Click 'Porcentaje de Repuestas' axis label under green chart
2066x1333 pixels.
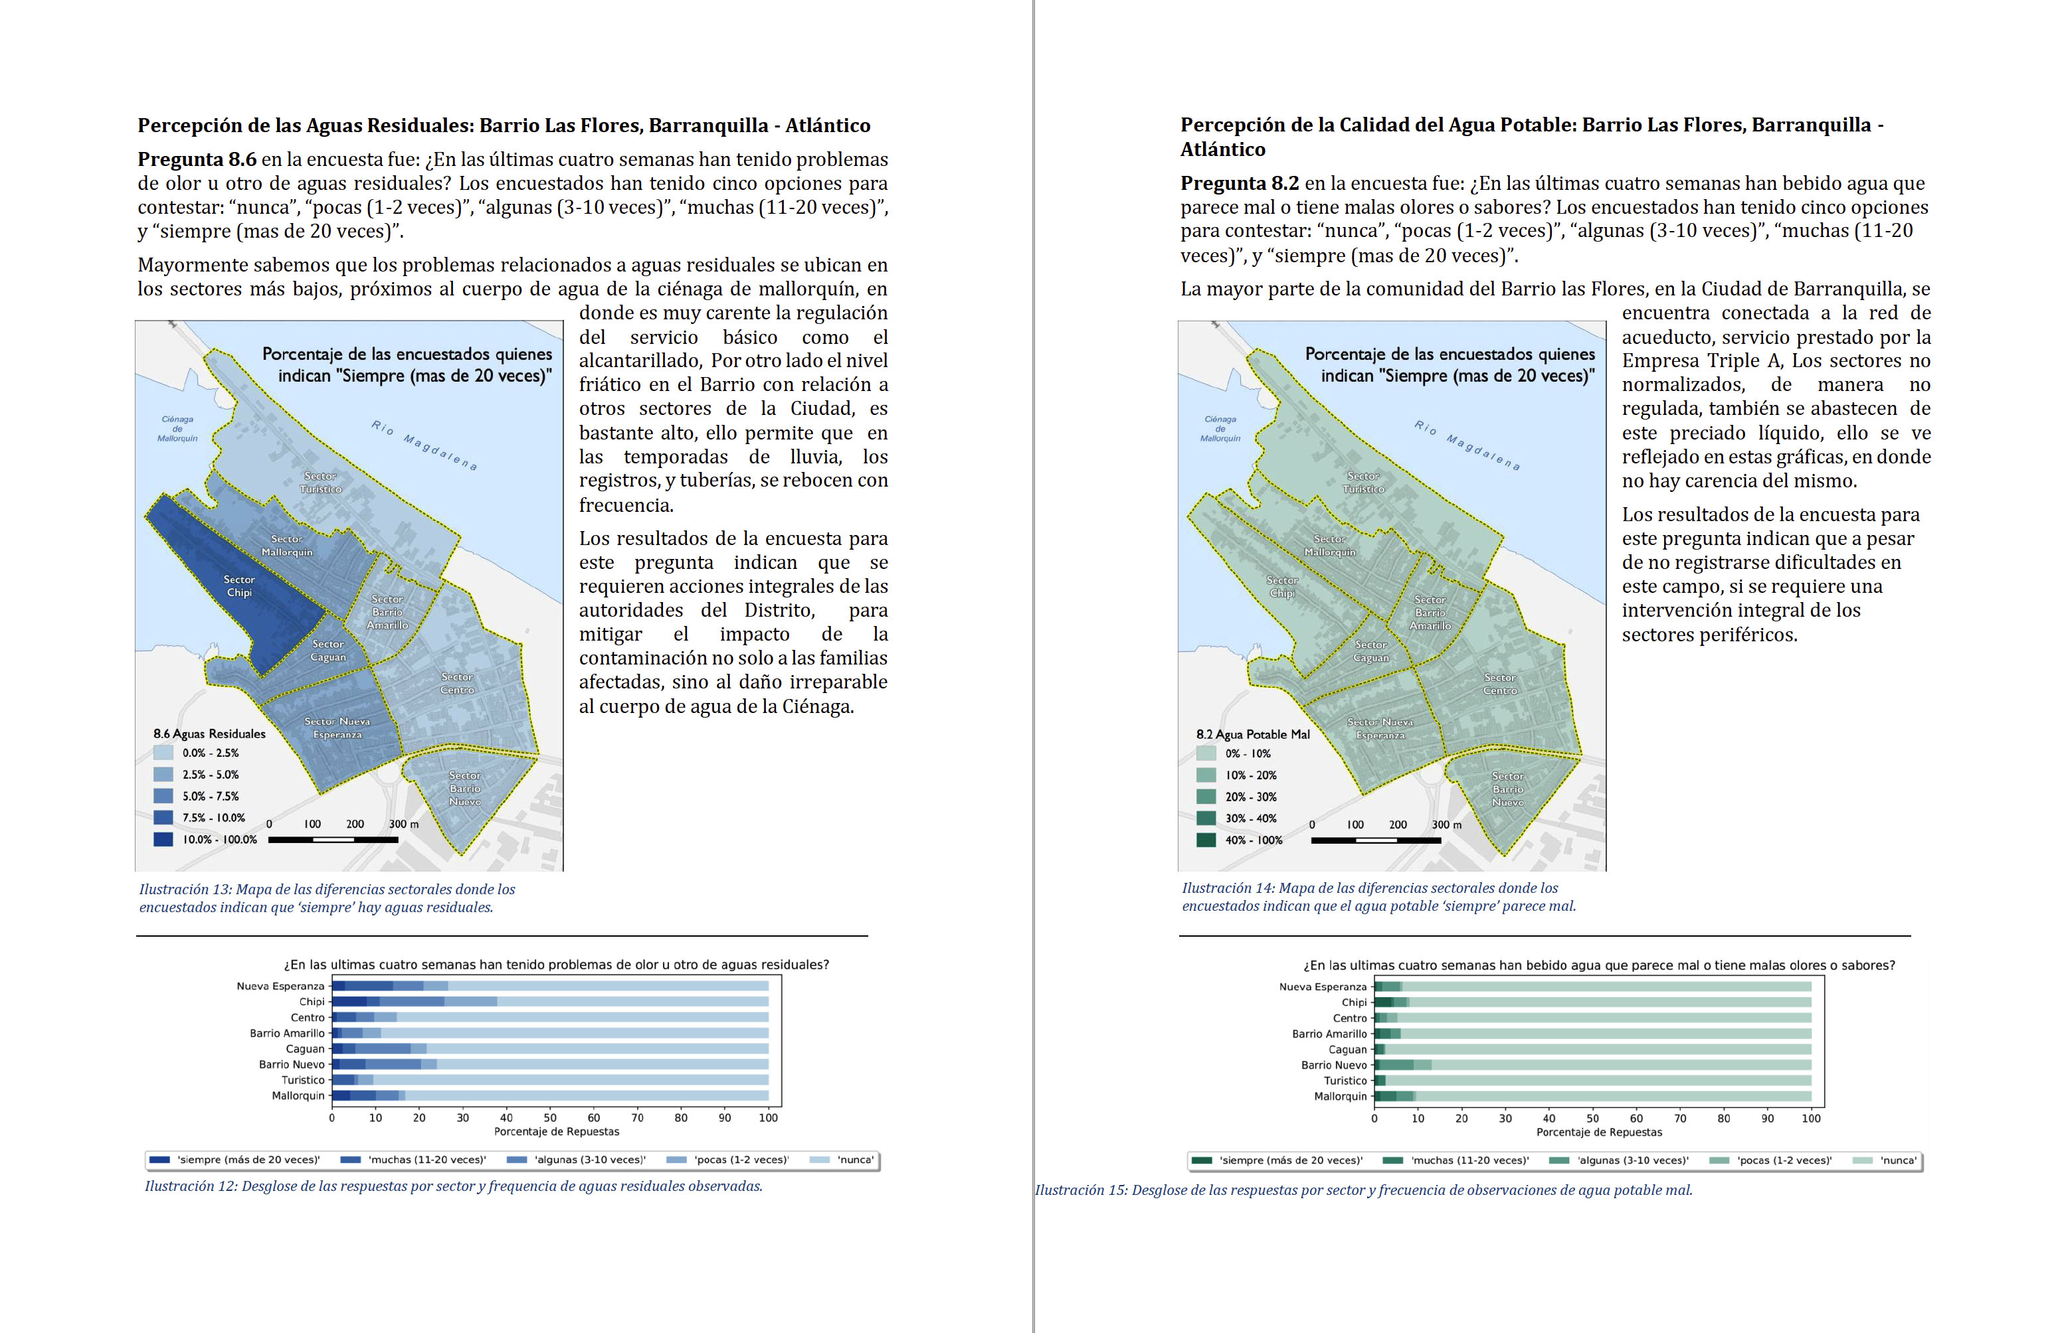pyautogui.click(x=1599, y=1132)
